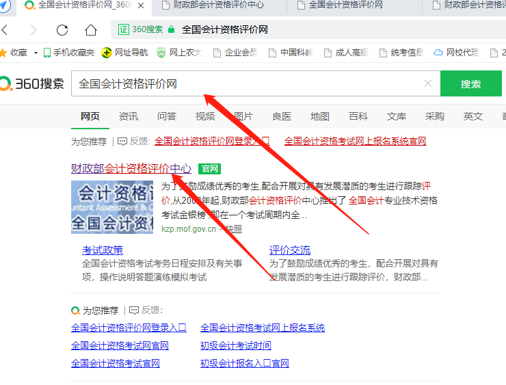
Task: Open the 统考信息 bookmark
Action: point(401,53)
